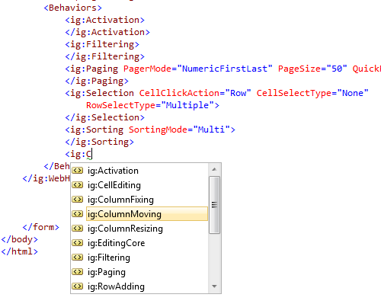Click the closing /form tag
This screenshot has height=304, width=381.
click(x=40, y=227)
